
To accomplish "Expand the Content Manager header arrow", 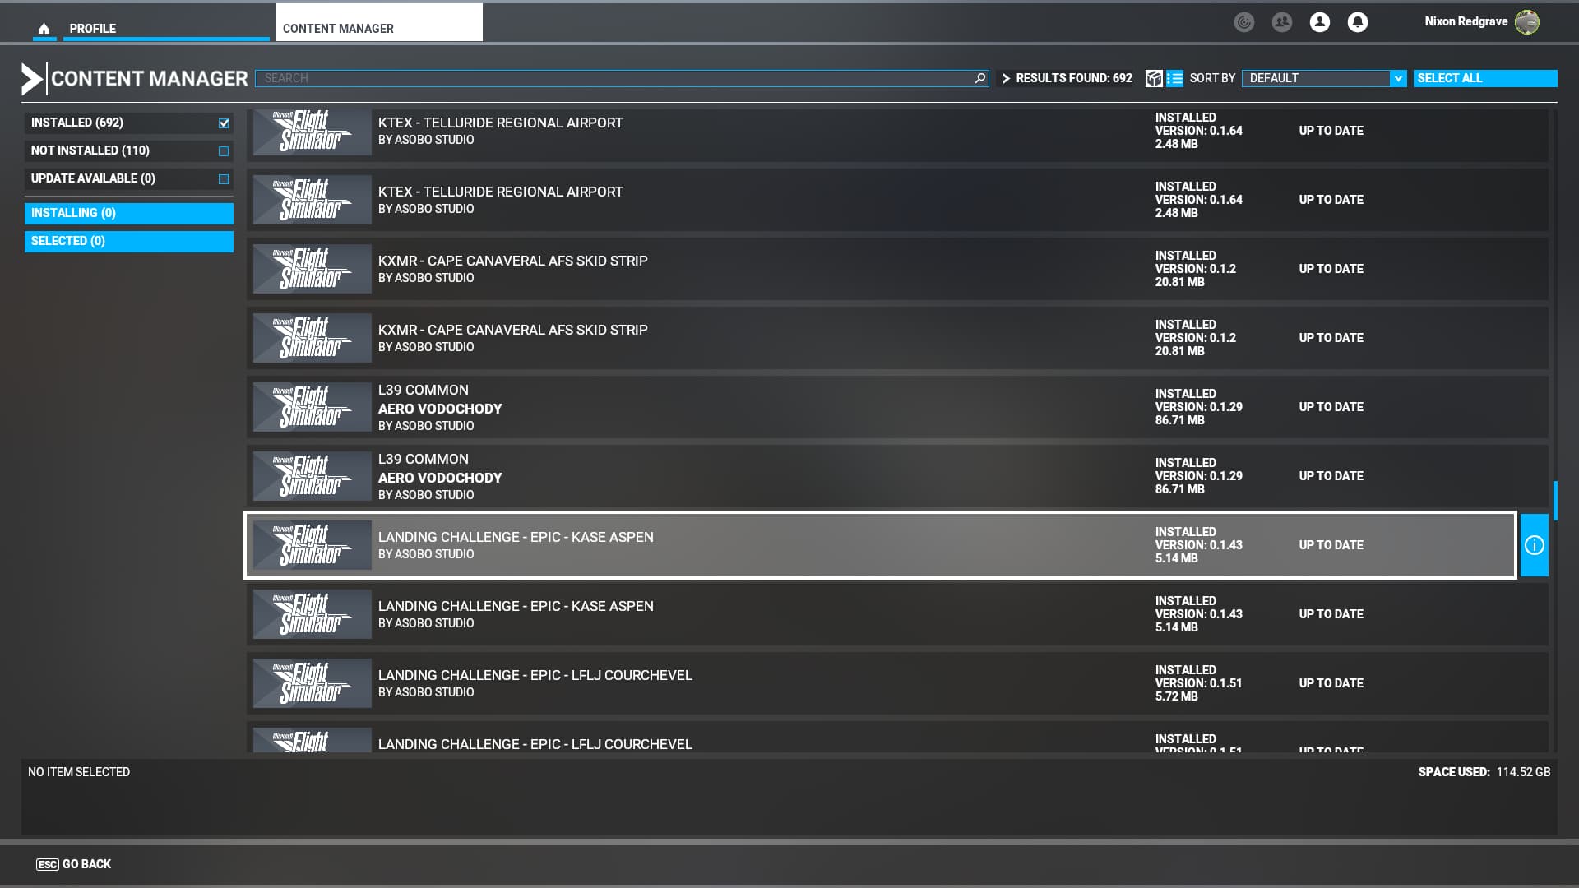I will (x=31, y=79).
